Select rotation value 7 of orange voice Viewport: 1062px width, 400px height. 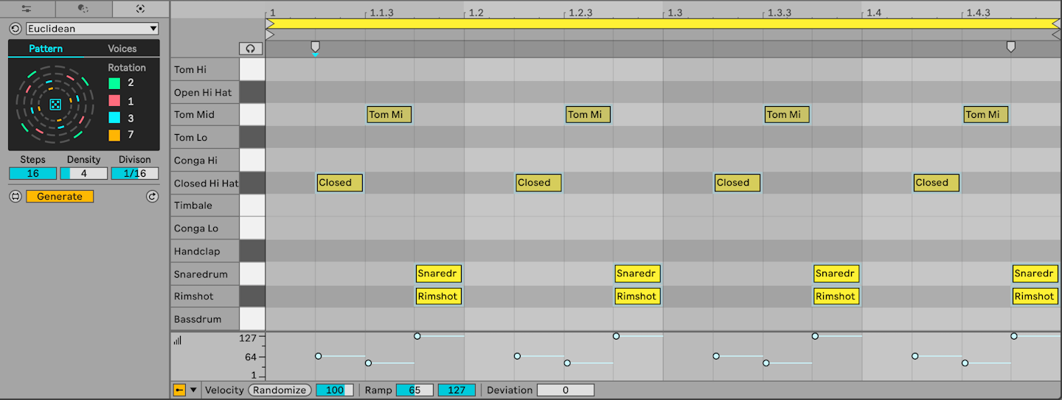pyautogui.click(x=131, y=136)
